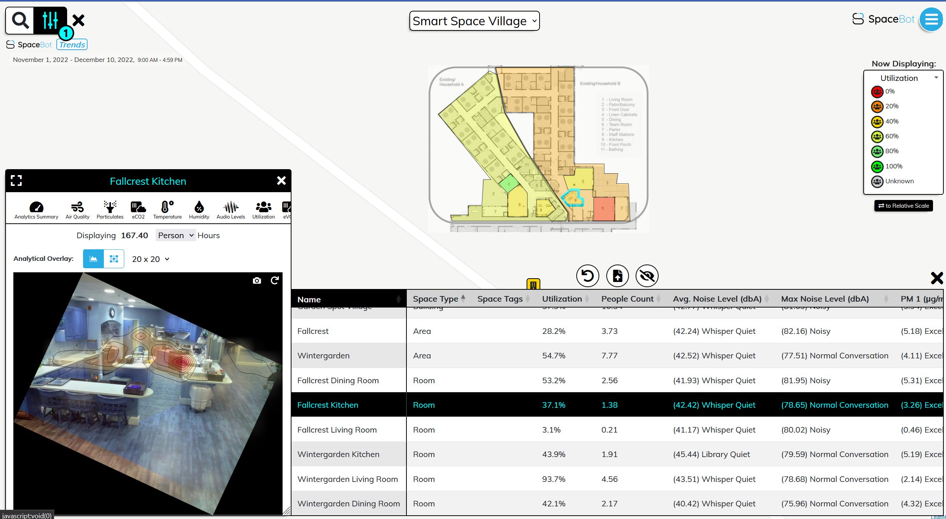Open the Trends tab
Screen dimensions: 946x519
(72, 44)
